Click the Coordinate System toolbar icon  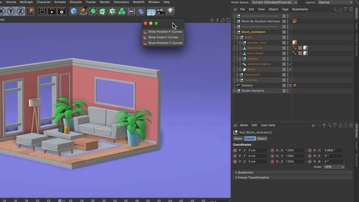pos(30,11)
